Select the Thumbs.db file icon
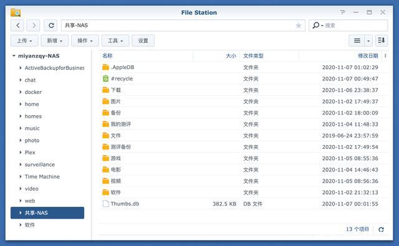 point(105,204)
